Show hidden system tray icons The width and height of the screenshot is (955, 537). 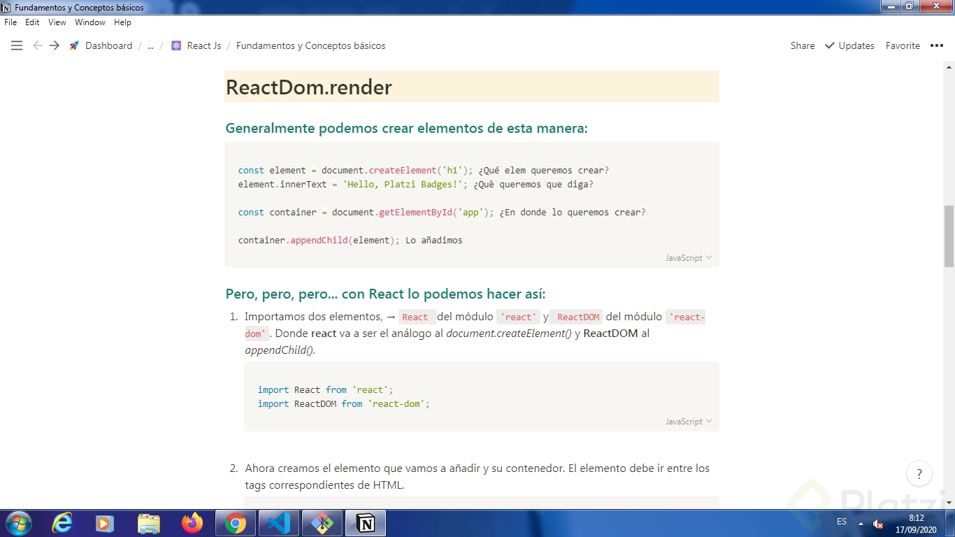pos(861,524)
